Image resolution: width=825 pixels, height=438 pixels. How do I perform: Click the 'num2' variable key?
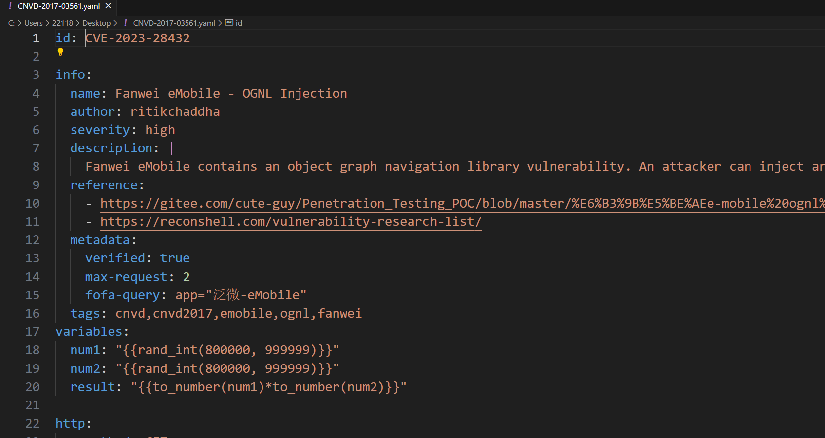pyautogui.click(x=85, y=368)
